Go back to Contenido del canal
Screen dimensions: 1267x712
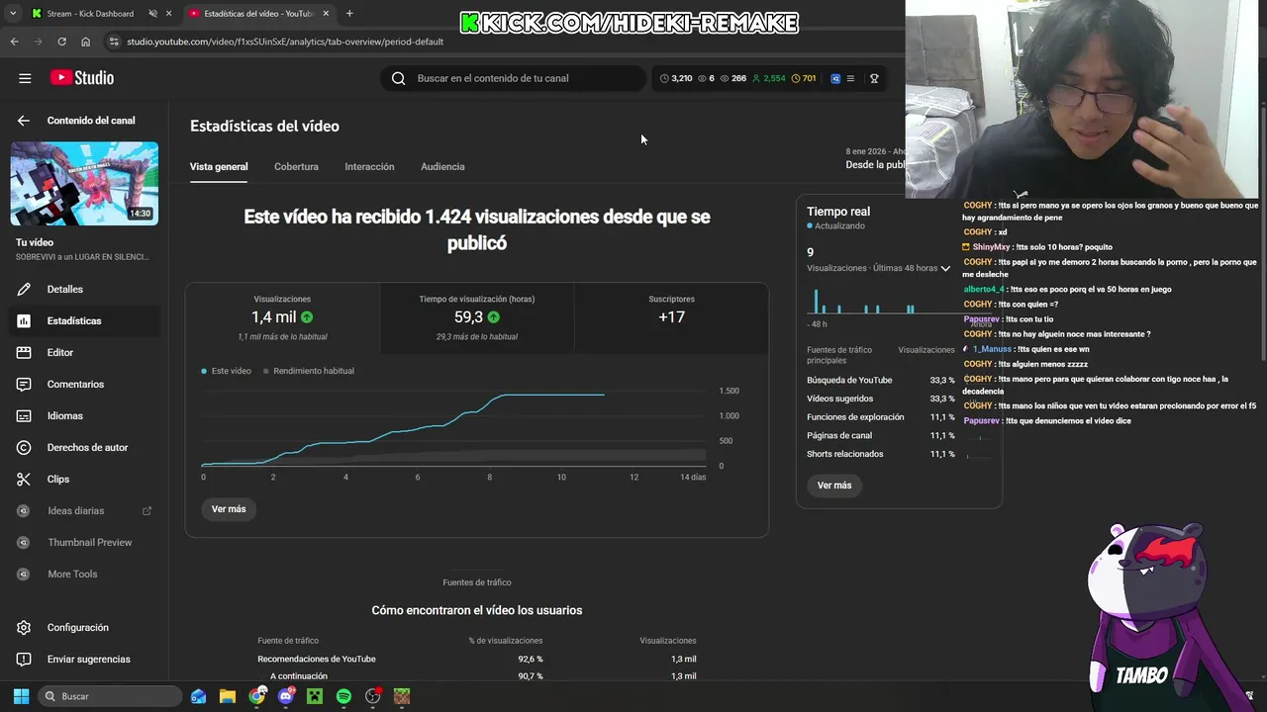[x=24, y=121]
